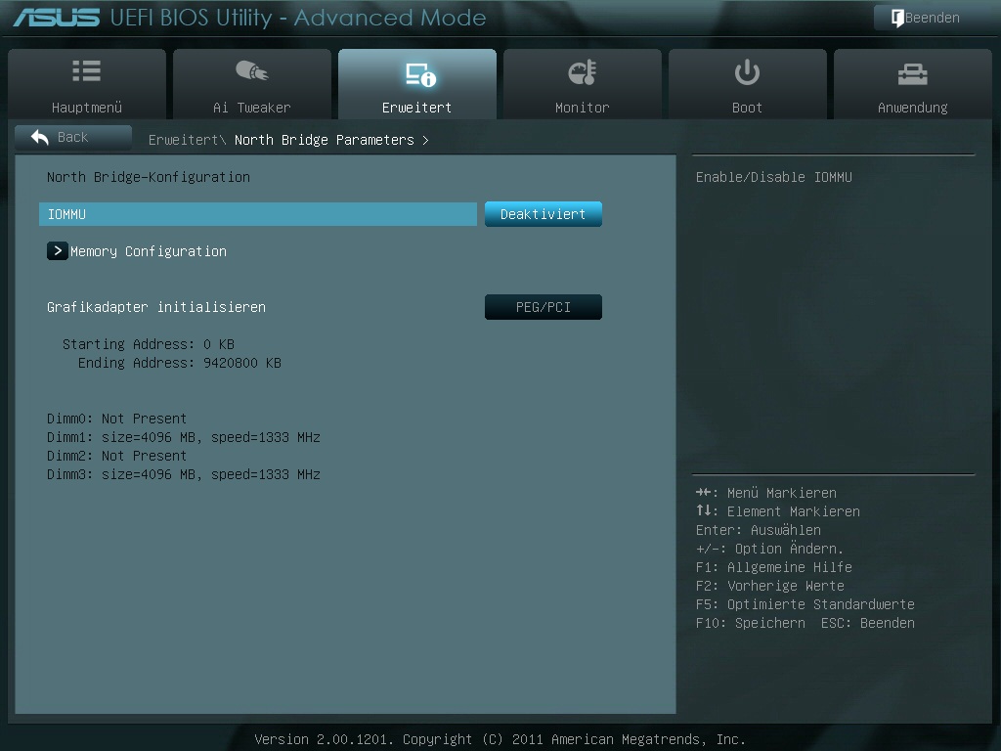This screenshot has height=751, width=1001.
Task: Click the ASUS logo
Action: click(x=56, y=18)
